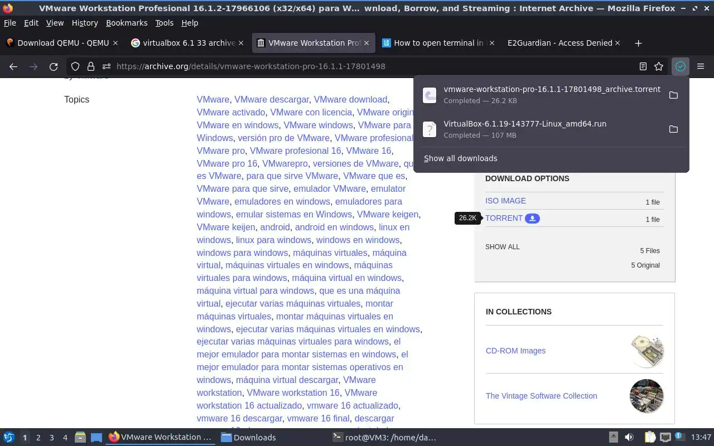This screenshot has width=714, height=446.
Task: Open the View menu
Action: (x=55, y=23)
